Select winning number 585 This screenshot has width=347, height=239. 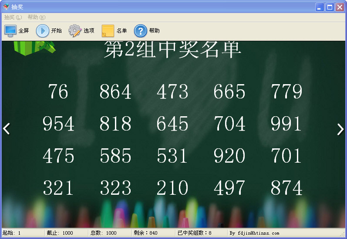click(x=115, y=156)
